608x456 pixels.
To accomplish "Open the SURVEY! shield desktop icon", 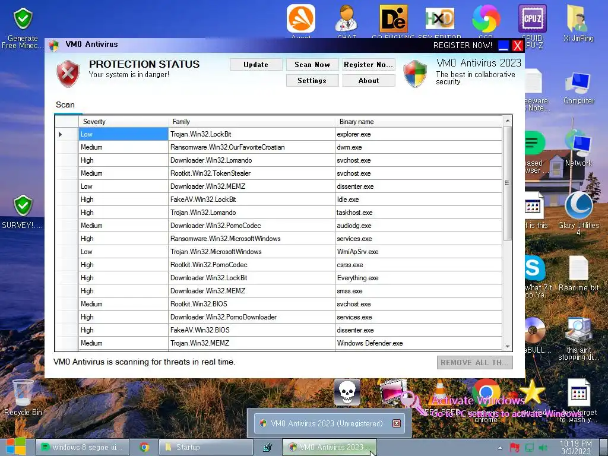I will tap(23, 205).
